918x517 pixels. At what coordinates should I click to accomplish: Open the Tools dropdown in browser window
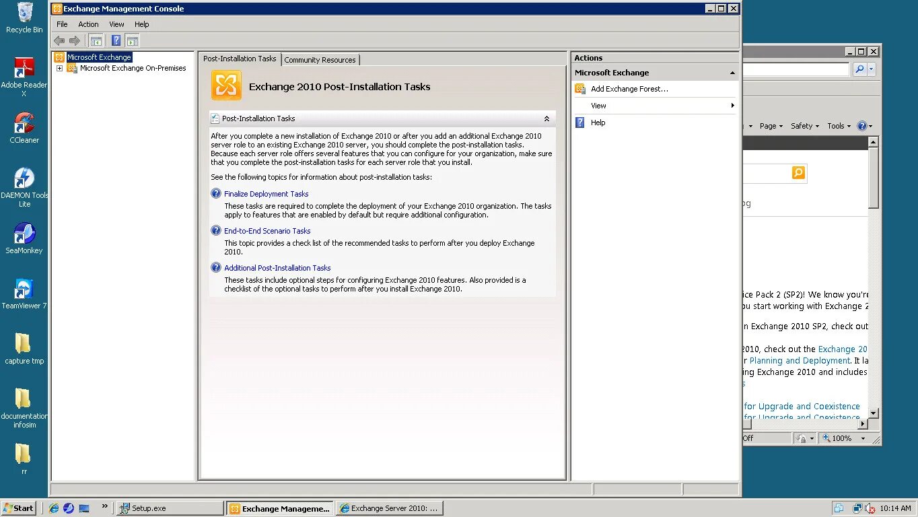(x=839, y=126)
